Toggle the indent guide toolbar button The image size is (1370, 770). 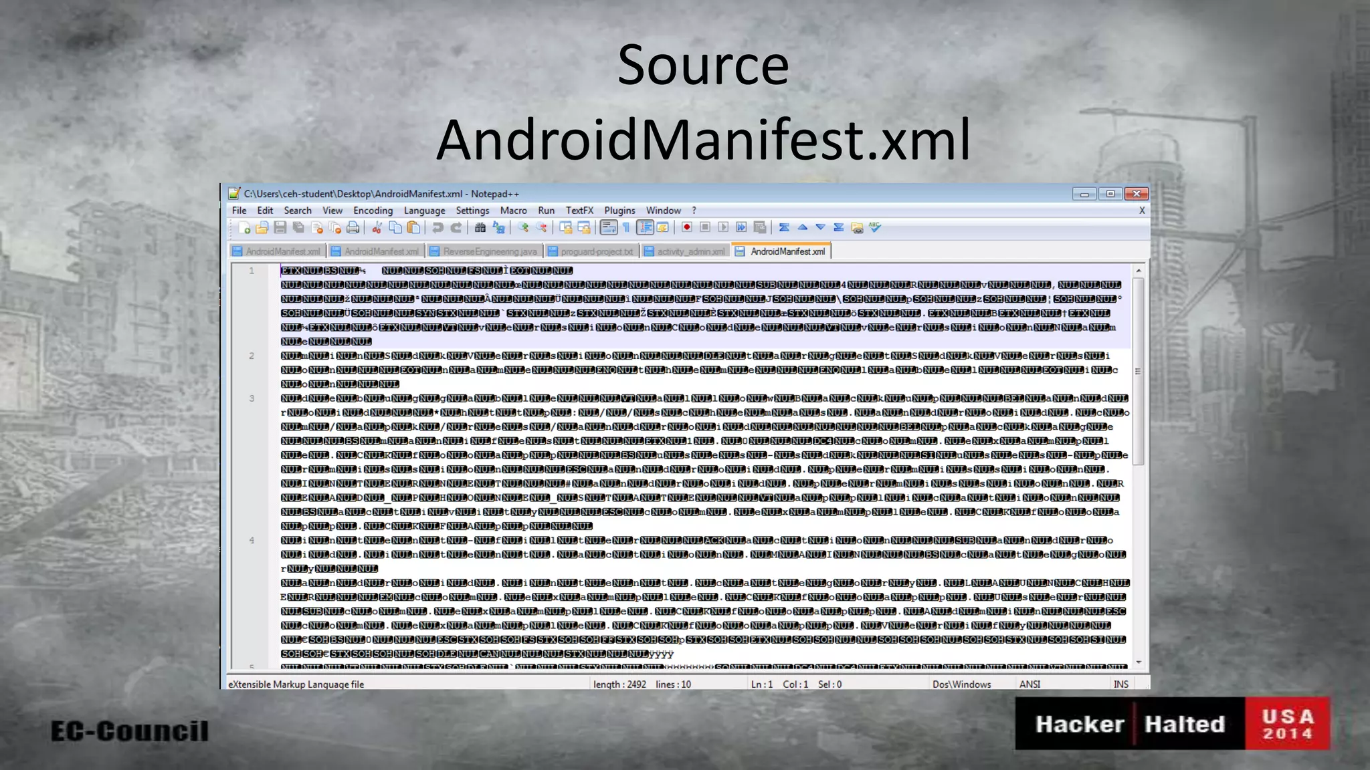click(x=645, y=228)
